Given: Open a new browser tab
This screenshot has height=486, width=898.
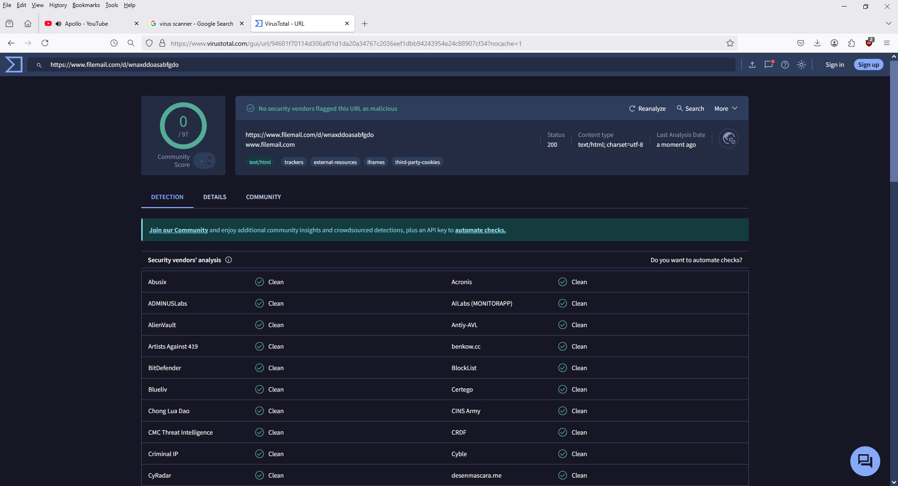Looking at the screenshot, I should point(365,24).
